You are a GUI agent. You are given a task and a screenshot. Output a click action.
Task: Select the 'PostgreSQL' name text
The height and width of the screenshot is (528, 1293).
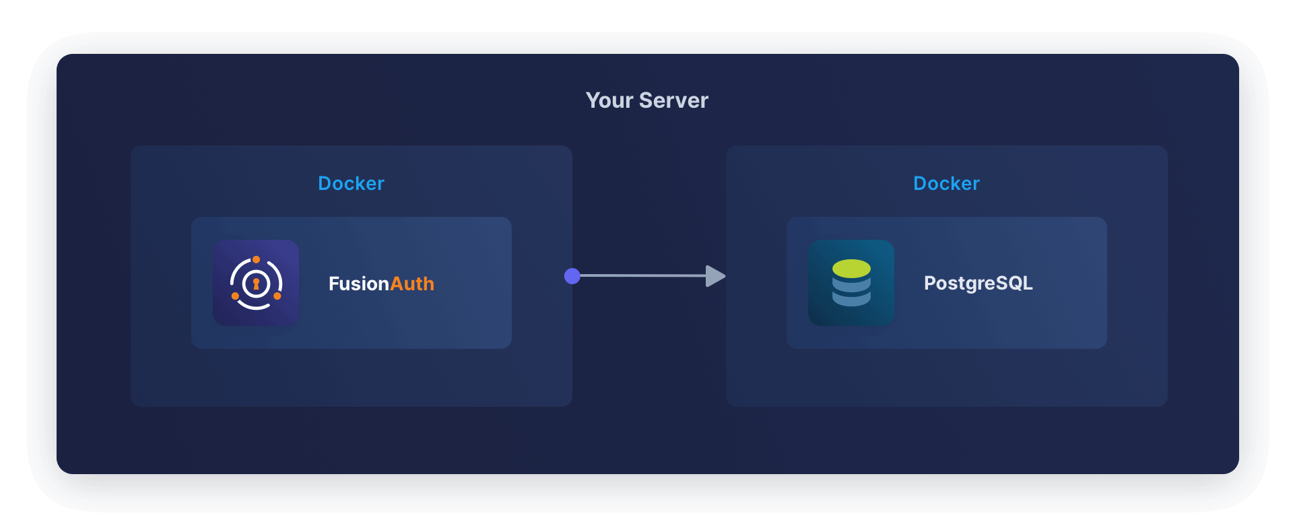pos(978,284)
